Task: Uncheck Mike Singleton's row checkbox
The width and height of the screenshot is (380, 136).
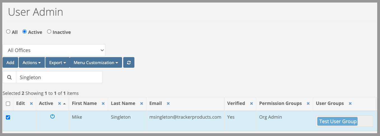Action: point(8,118)
